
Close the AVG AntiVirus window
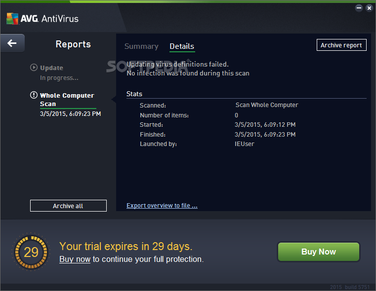[369, 8]
